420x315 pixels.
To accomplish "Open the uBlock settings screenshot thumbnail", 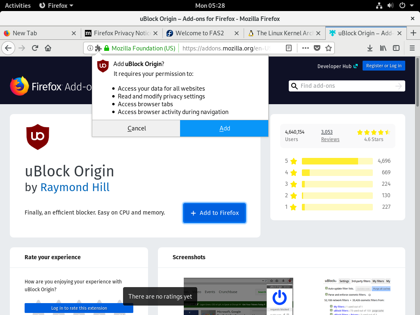I will [357, 296].
